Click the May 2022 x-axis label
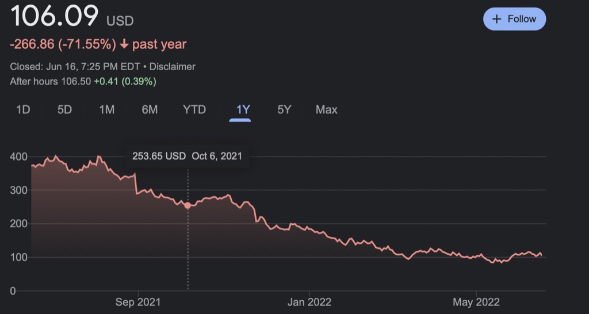 coord(476,302)
